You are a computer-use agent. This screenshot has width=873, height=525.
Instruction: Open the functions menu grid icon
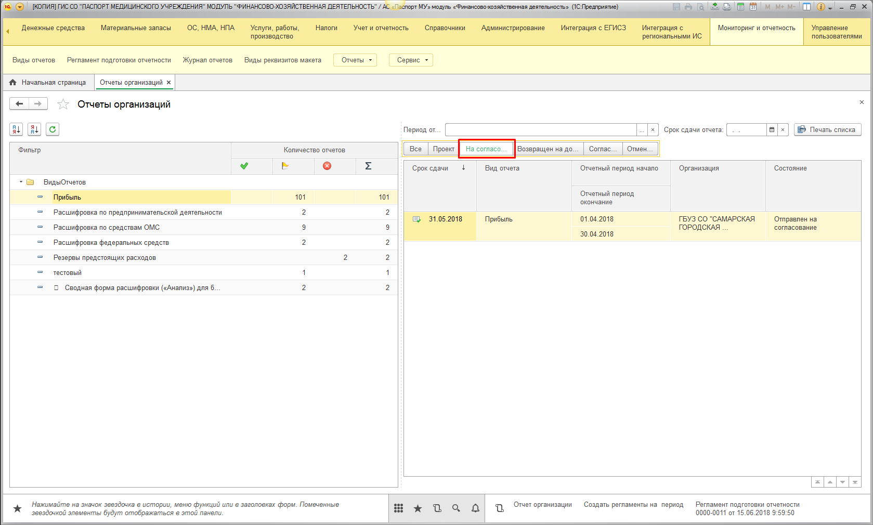point(399,508)
